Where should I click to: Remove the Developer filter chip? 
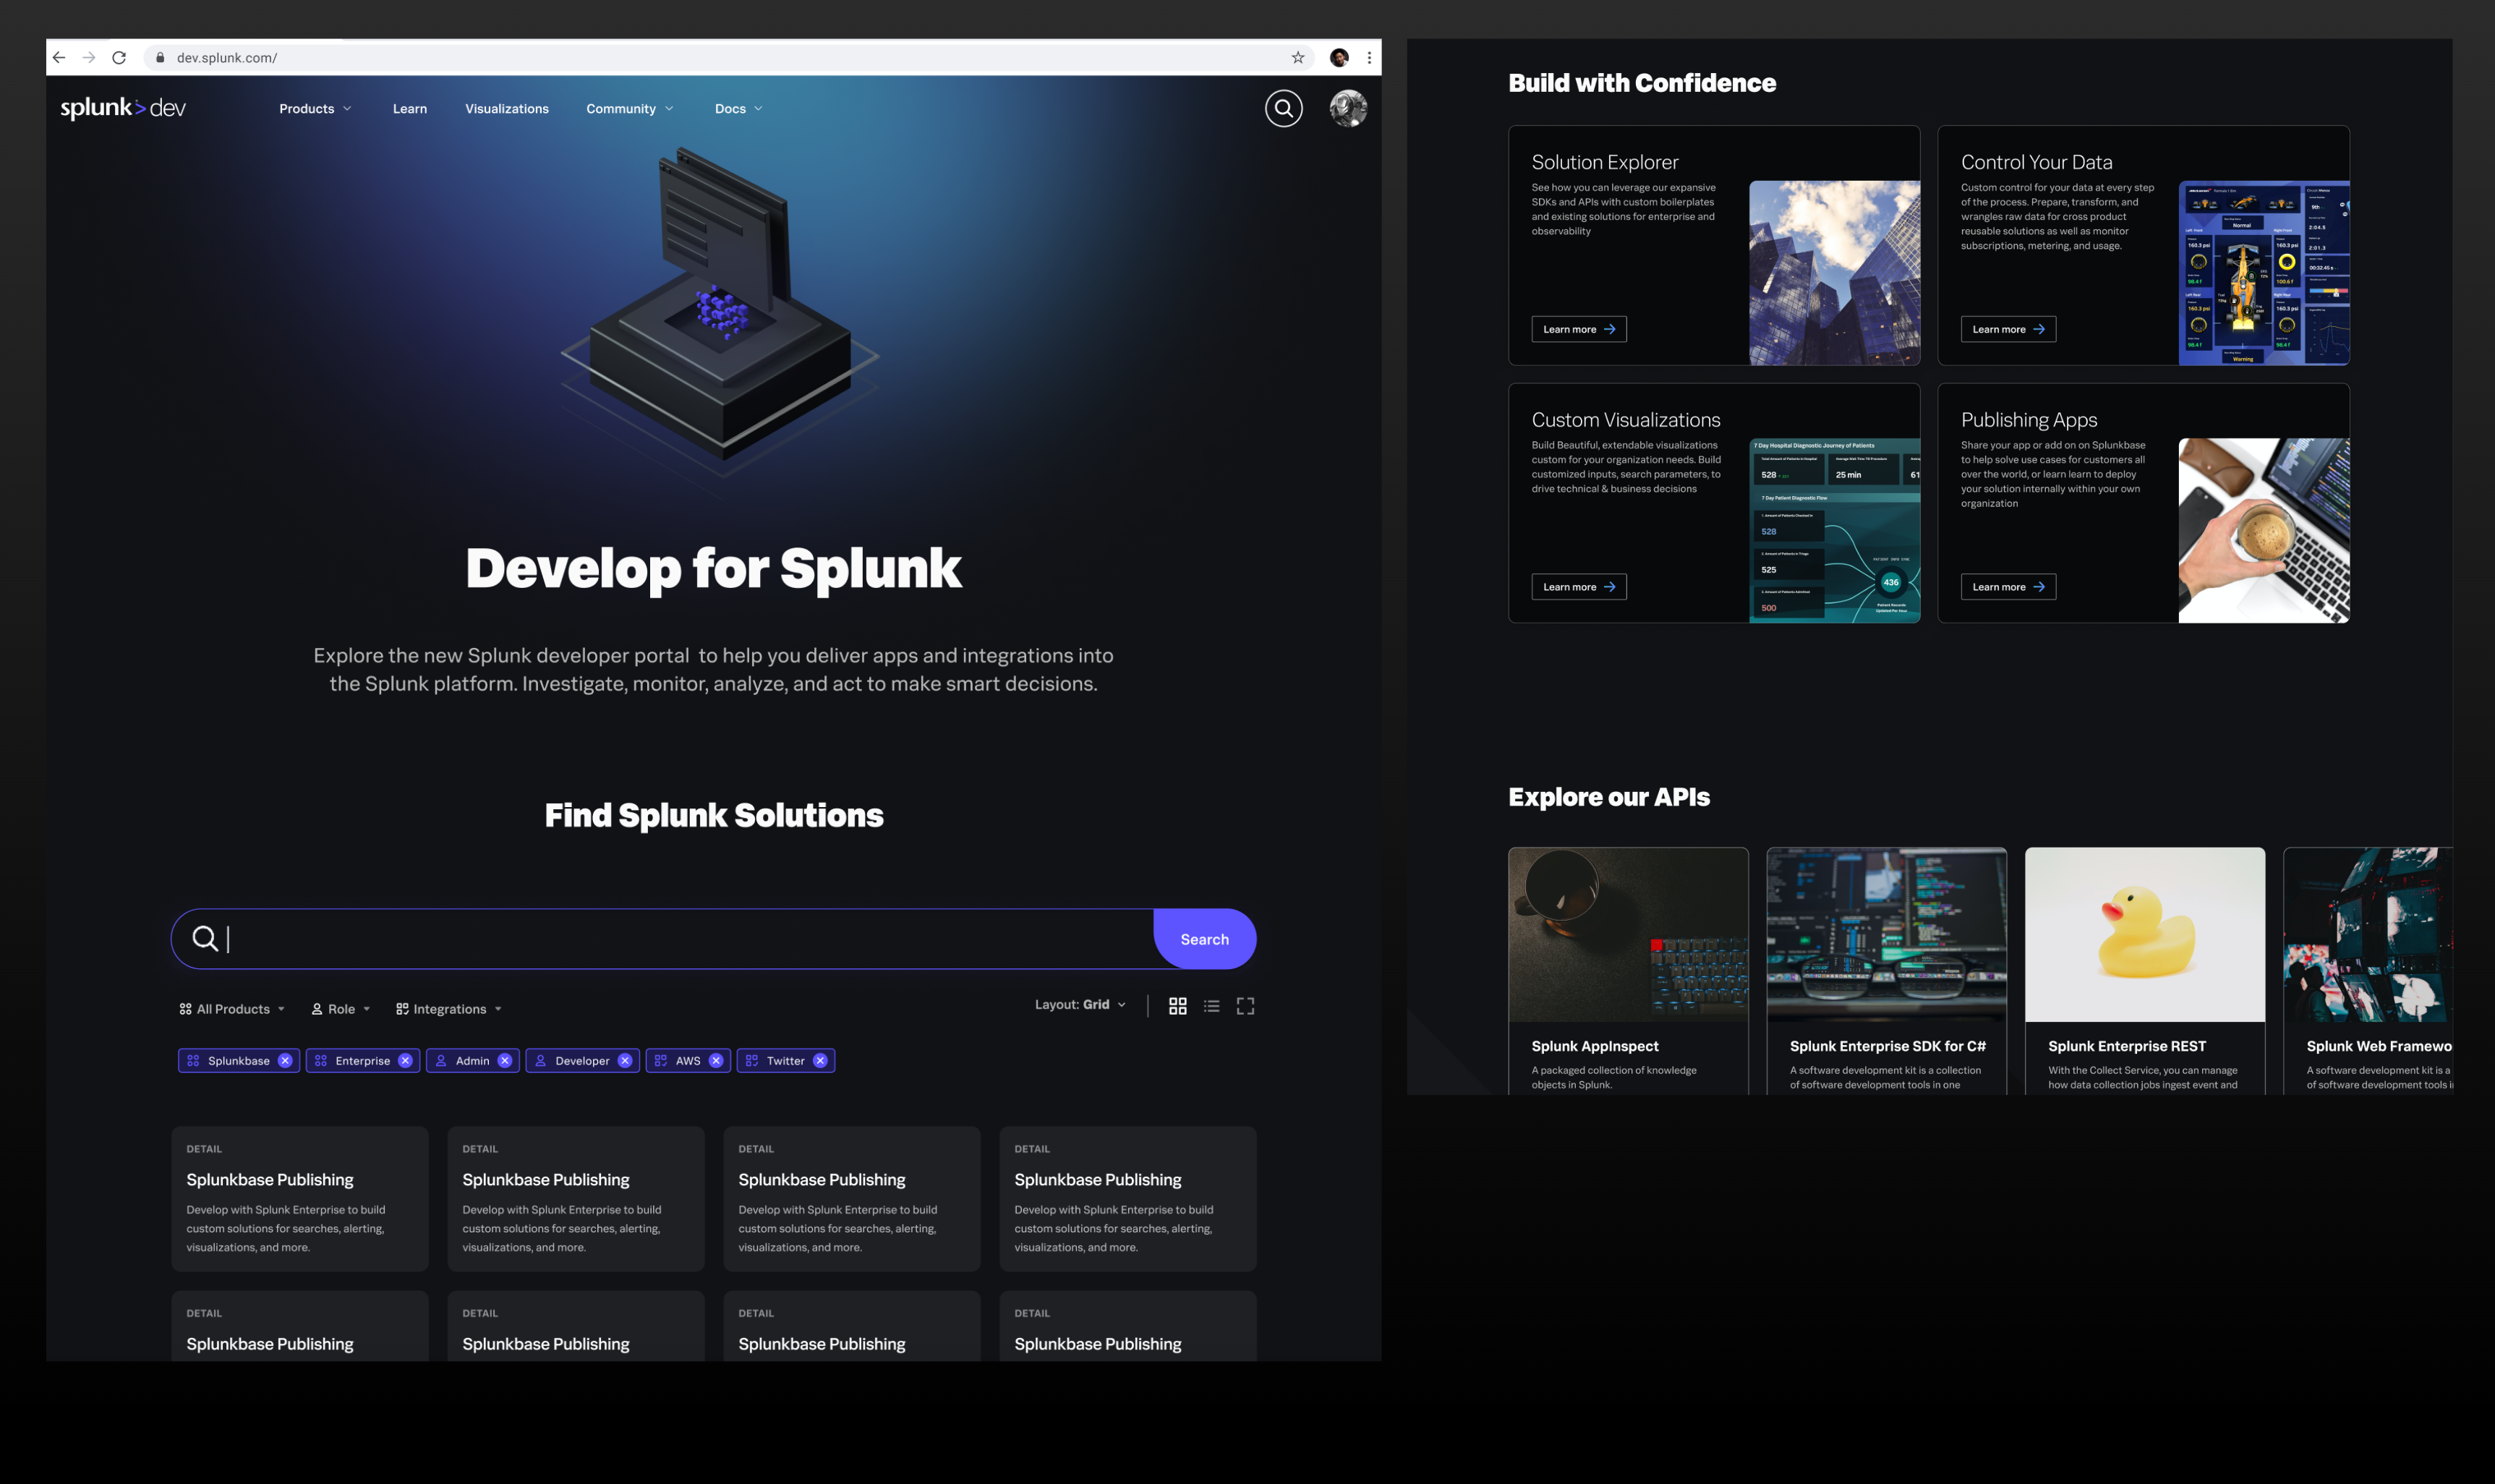[625, 1061]
